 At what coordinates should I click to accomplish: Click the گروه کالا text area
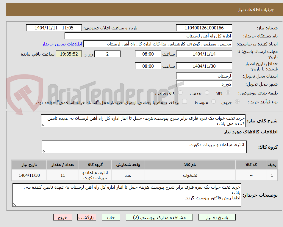(x=144, y=147)
